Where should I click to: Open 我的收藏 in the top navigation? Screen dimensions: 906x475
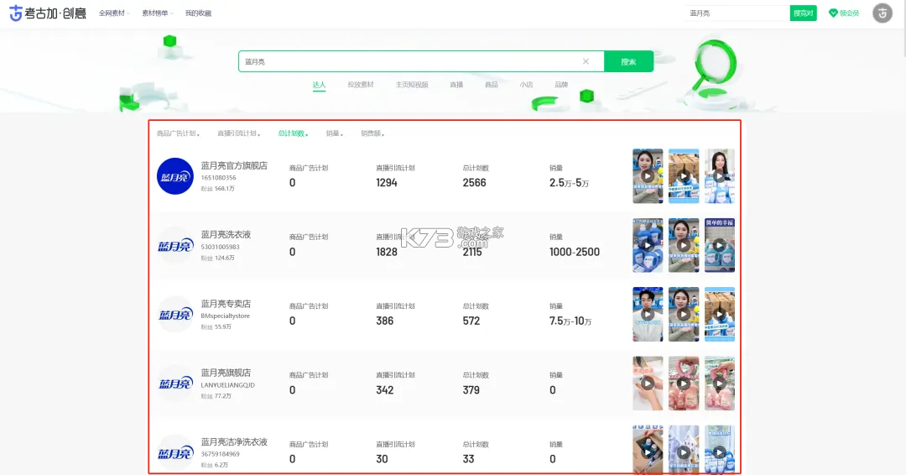tap(198, 13)
